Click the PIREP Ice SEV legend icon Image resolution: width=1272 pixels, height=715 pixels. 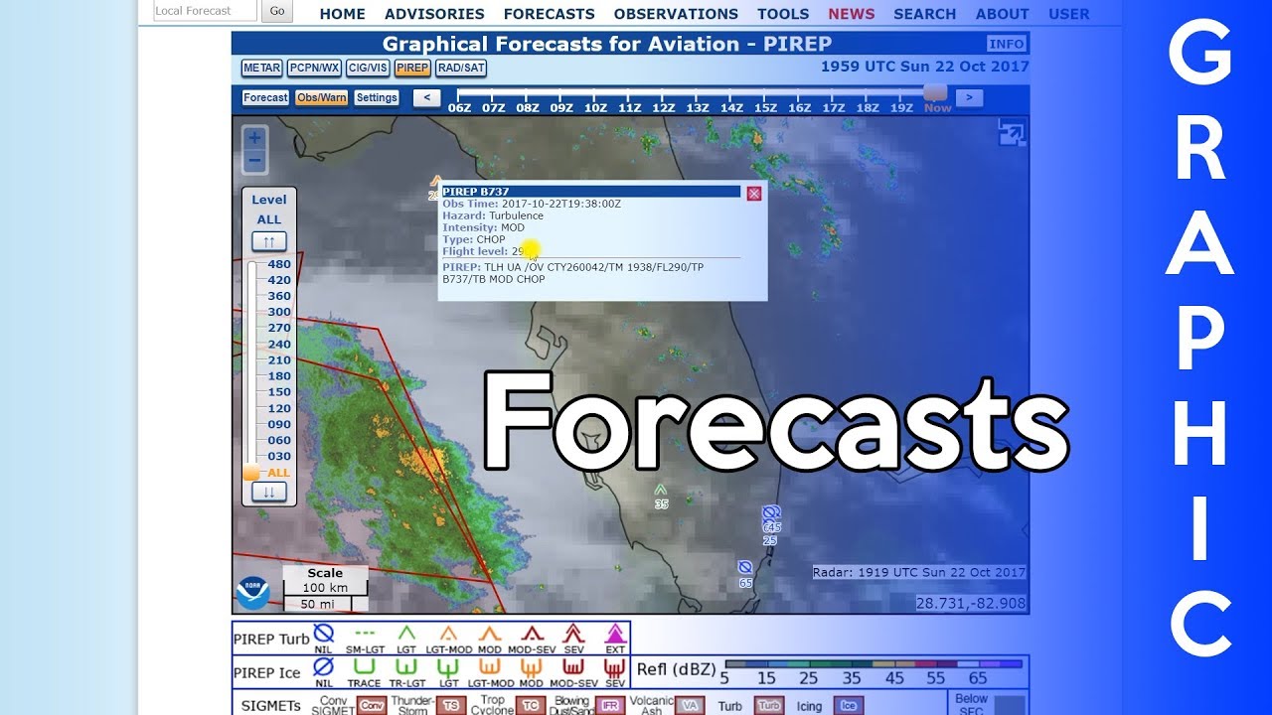point(615,667)
